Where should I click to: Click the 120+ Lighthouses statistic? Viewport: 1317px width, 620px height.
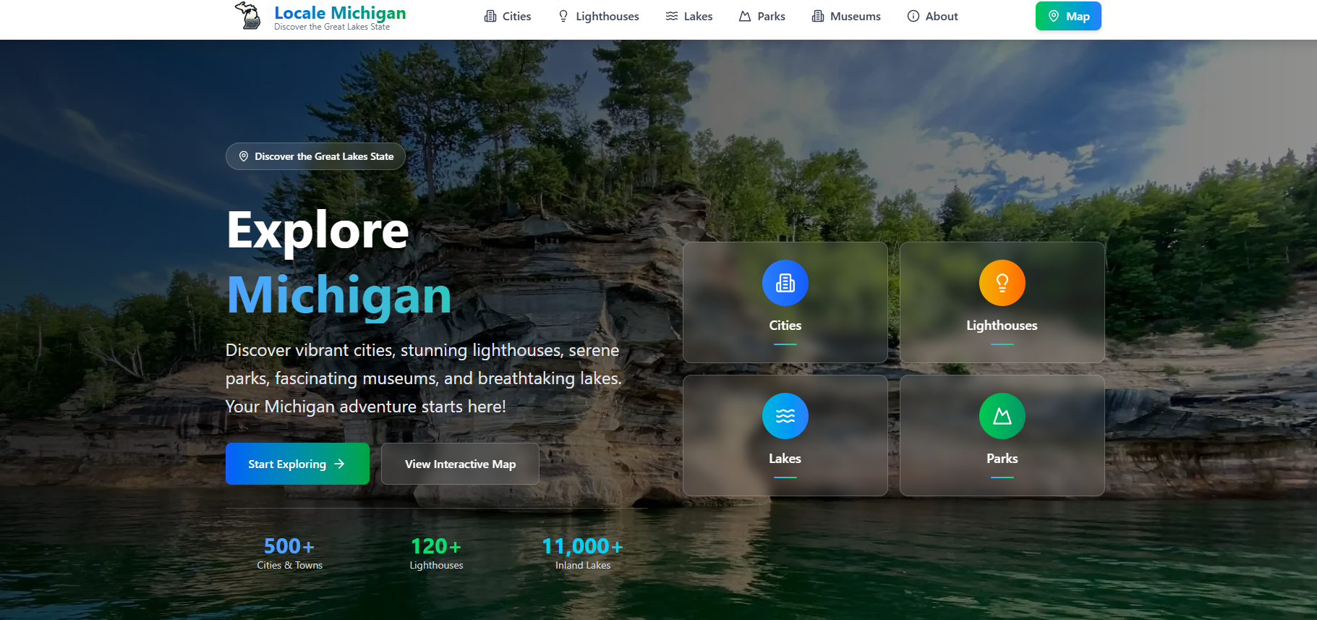tap(436, 553)
